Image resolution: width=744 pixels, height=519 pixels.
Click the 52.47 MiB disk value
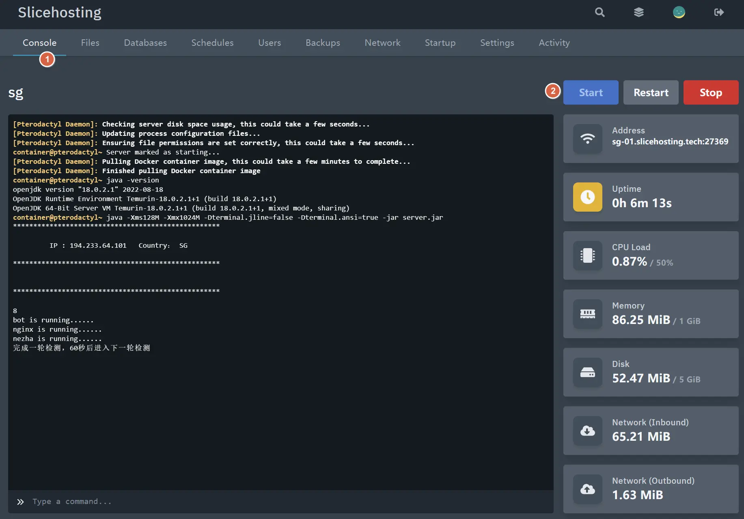click(x=641, y=378)
